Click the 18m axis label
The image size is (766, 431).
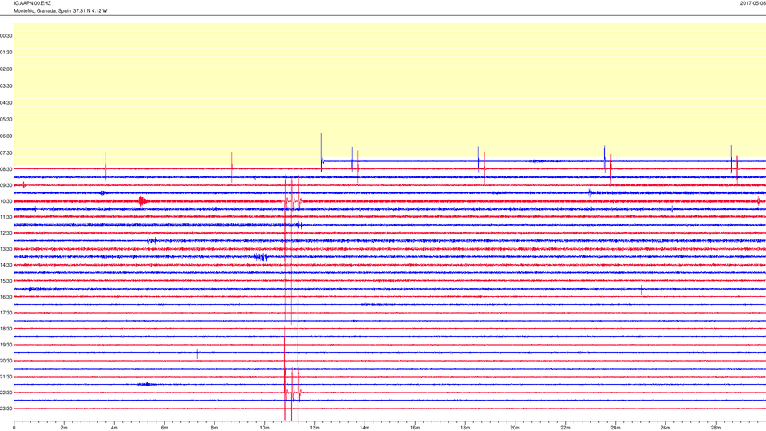464,428
